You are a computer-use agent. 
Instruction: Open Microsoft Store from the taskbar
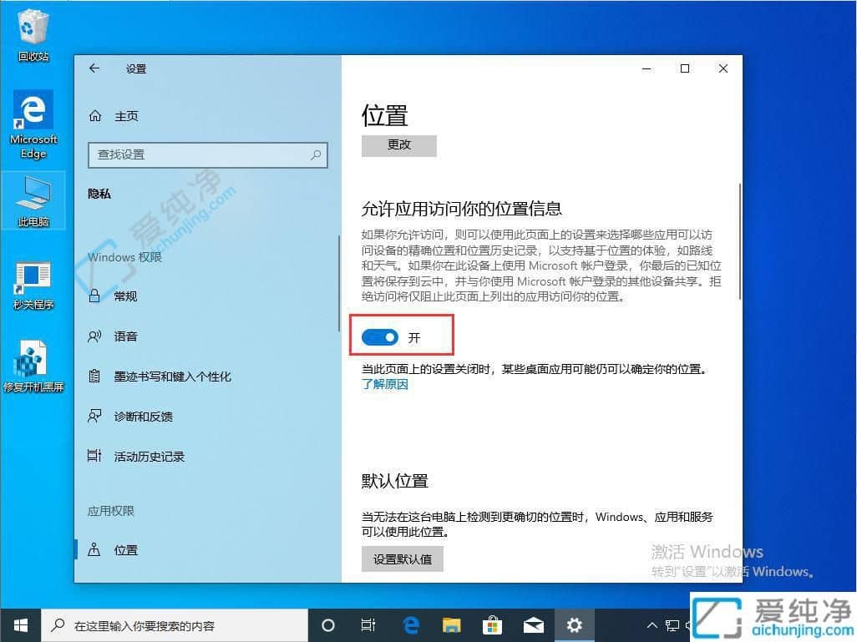coord(493,625)
